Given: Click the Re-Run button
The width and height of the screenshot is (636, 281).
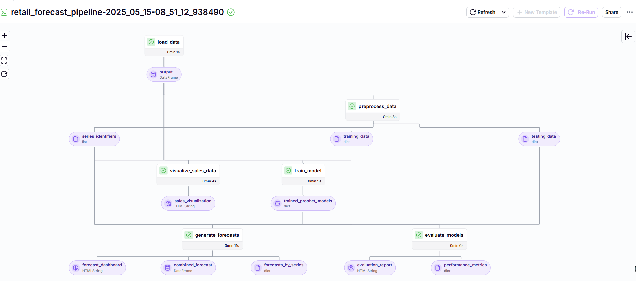Looking at the screenshot, I should click(581, 12).
